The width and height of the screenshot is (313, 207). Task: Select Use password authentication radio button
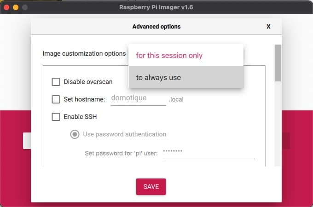75,134
